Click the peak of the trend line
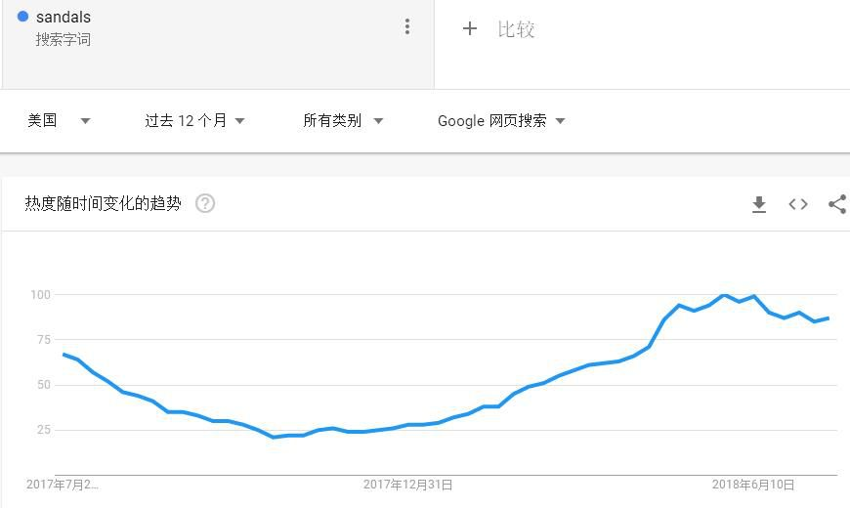Screen dimensions: 850x508 tap(724, 295)
